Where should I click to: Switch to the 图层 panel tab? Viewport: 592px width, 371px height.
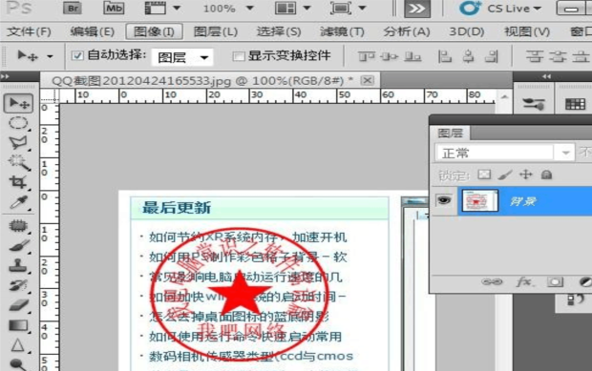450,134
